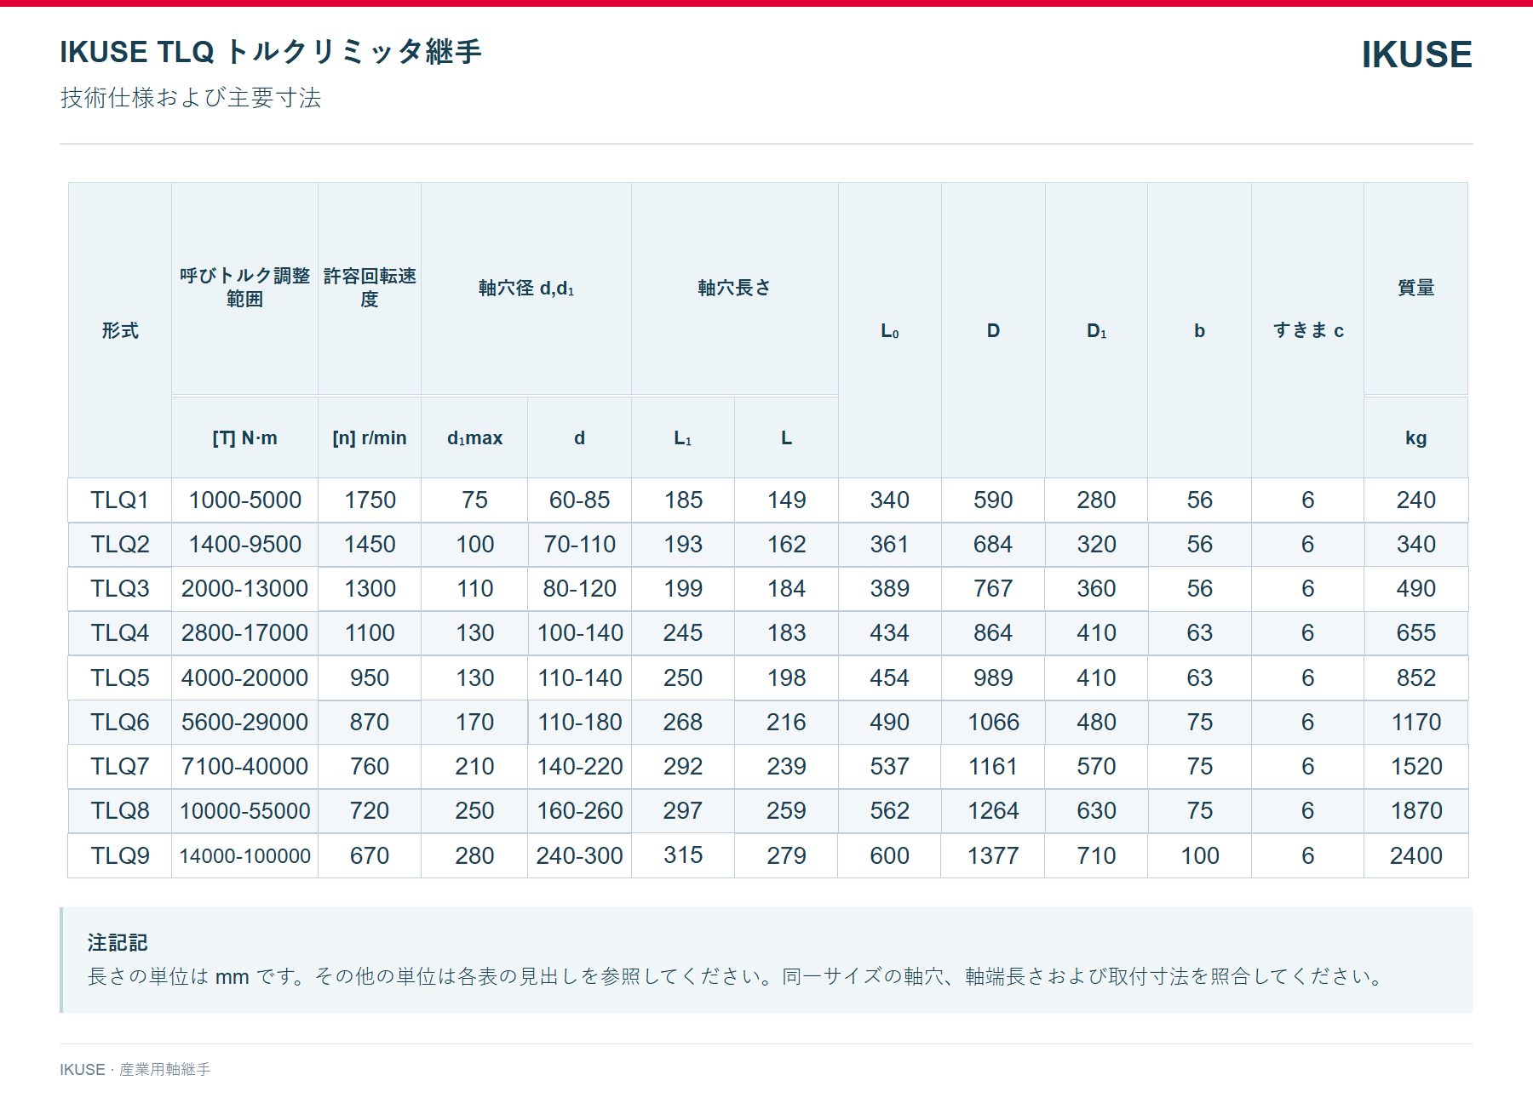Click the mass value '2400'
This screenshot has height=1109, width=1533.
pos(1415,855)
